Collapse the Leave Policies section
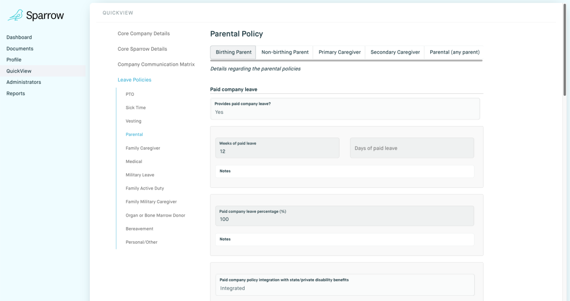The image size is (570, 301). 134,80
